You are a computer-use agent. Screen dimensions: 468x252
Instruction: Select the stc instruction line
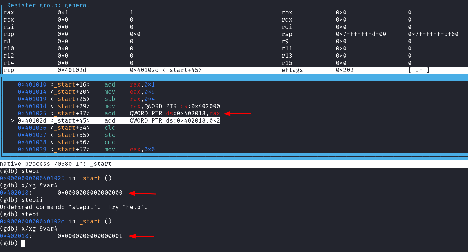click(x=110, y=135)
